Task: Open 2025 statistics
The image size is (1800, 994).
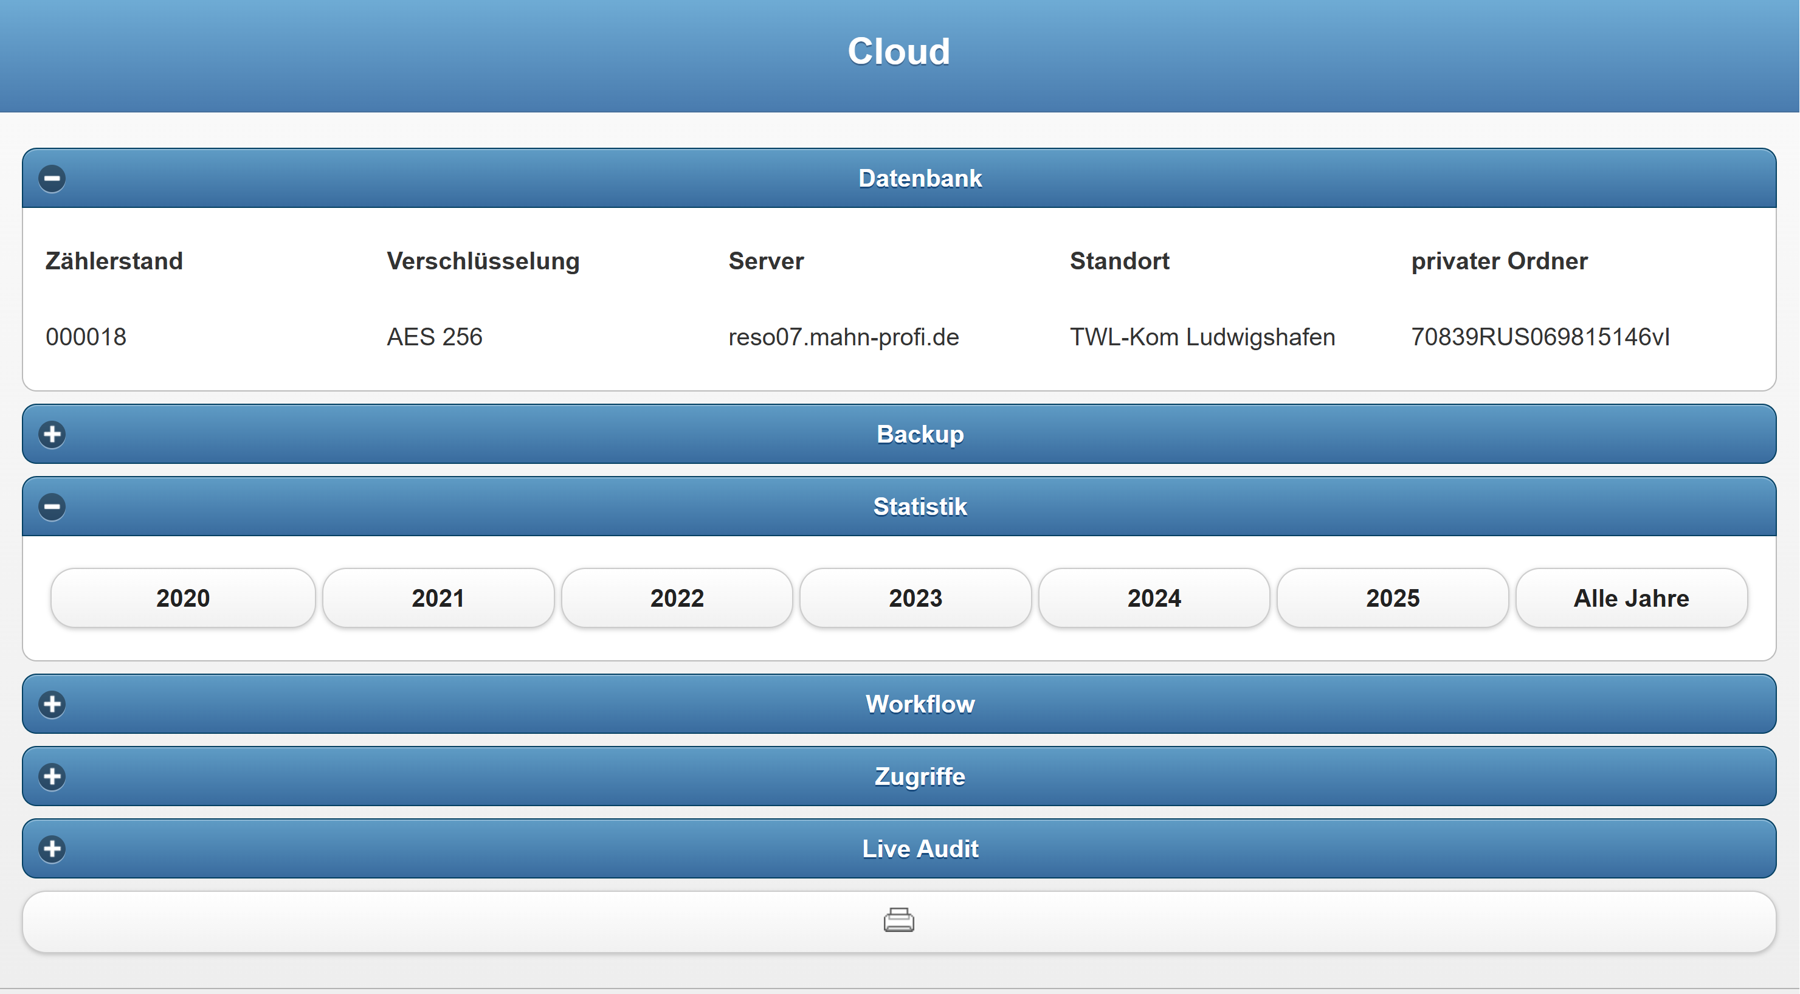Action: pyautogui.click(x=1393, y=598)
